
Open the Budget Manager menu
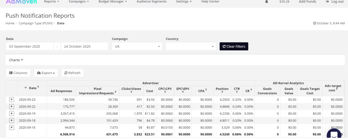[113, 2]
